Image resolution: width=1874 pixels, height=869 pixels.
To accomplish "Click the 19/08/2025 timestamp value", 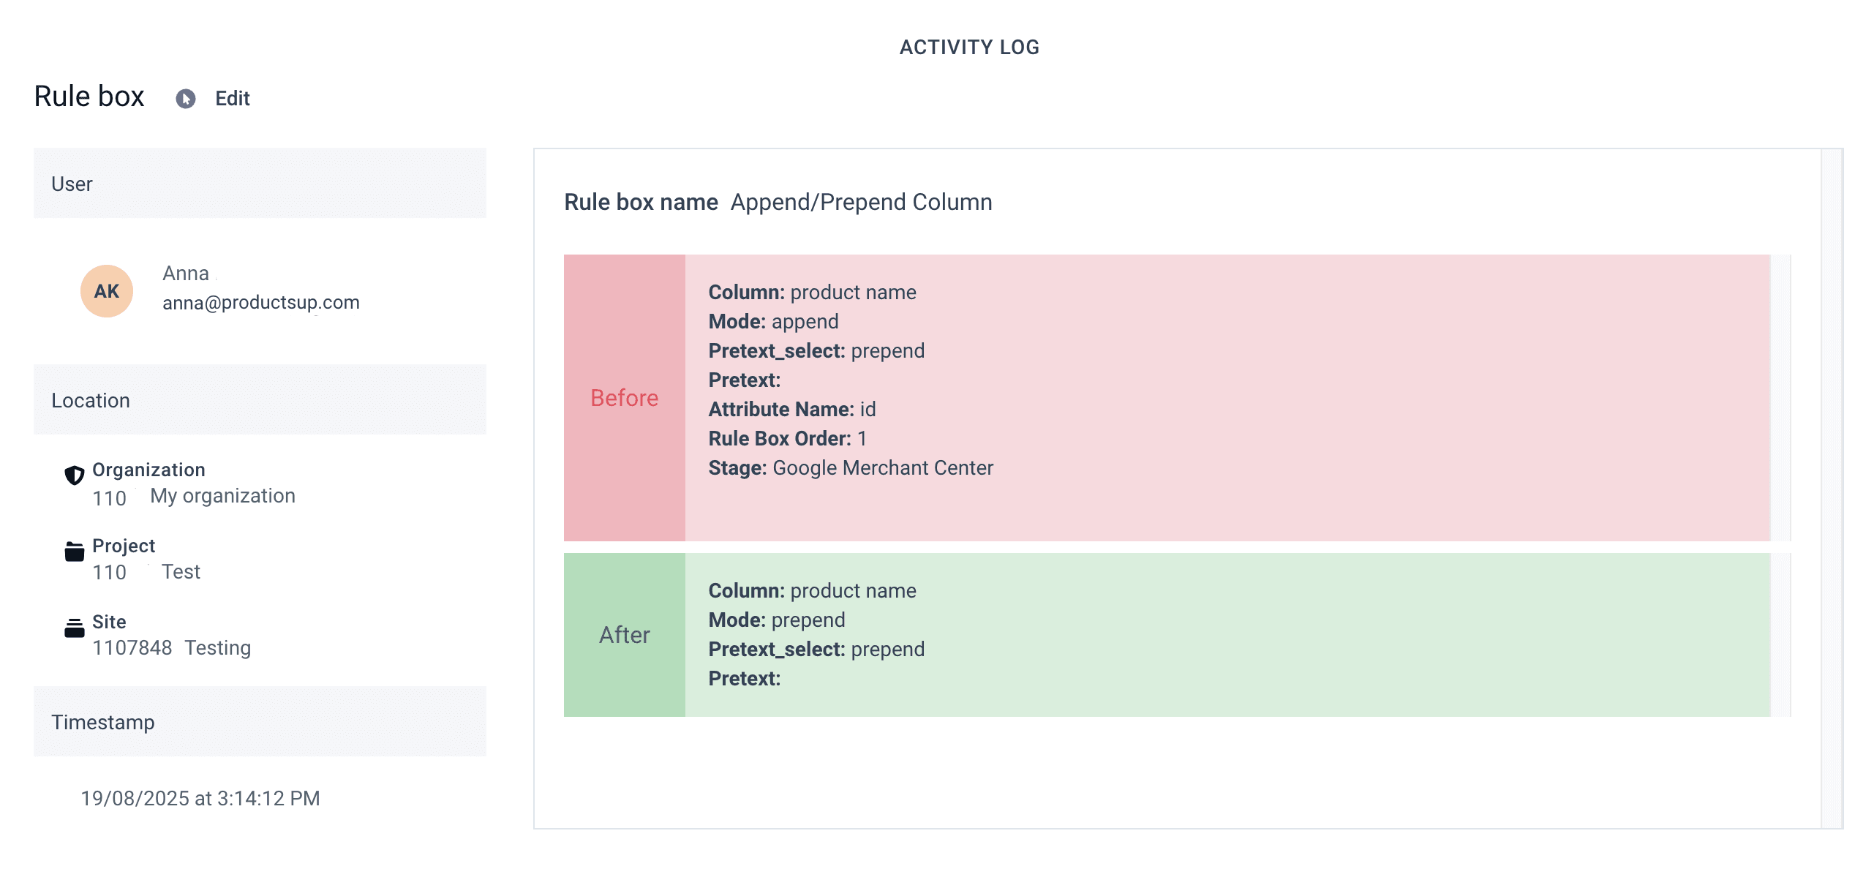I will pyautogui.click(x=200, y=798).
